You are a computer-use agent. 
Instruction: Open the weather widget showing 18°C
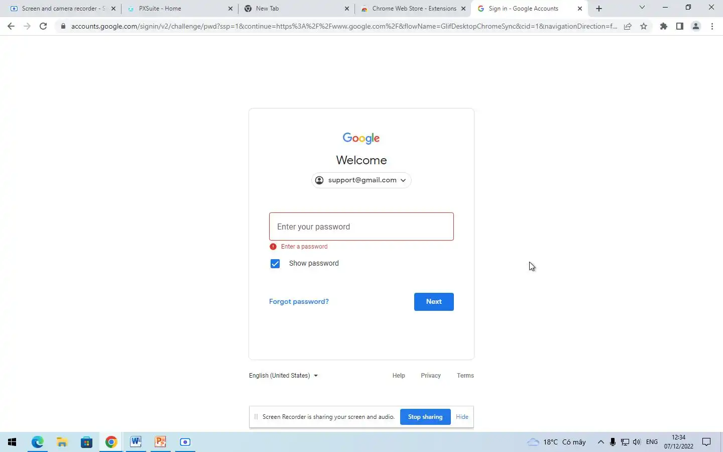556,442
